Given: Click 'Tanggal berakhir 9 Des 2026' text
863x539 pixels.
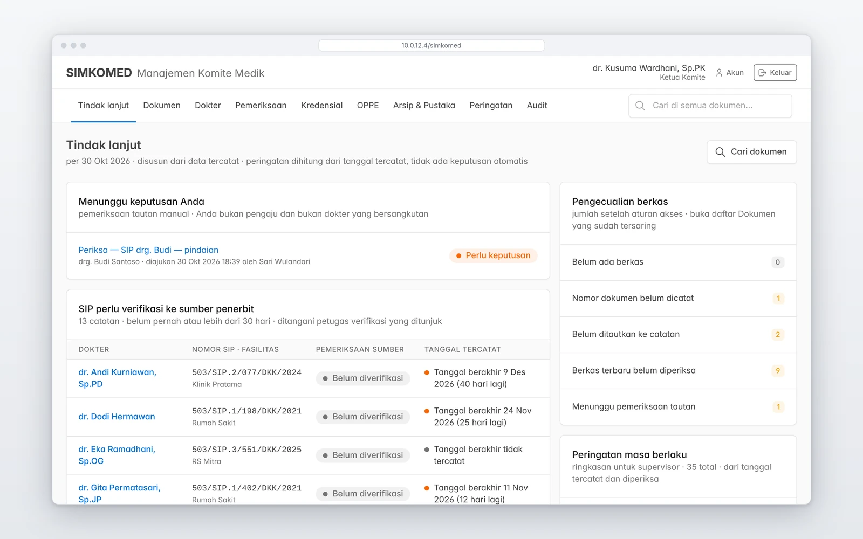Looking at the screenshot, I should pos(480,378).
